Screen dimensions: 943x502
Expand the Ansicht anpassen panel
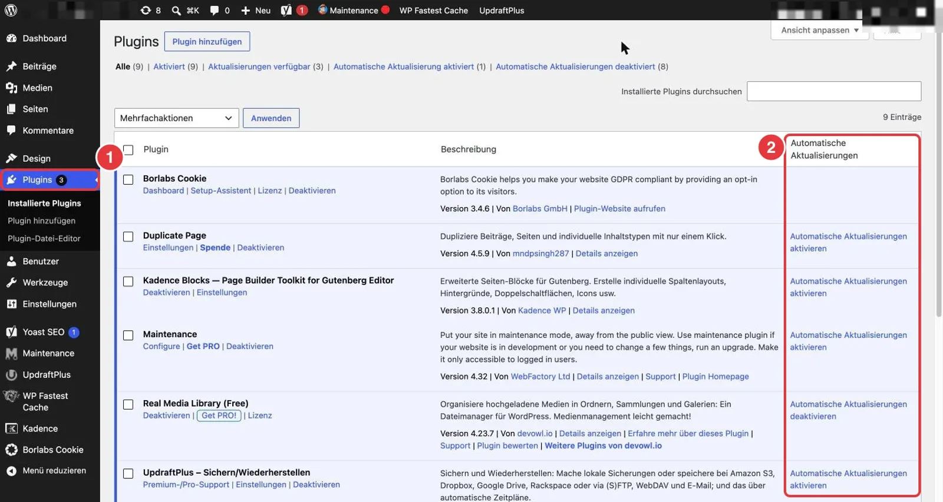coord(819,30)
